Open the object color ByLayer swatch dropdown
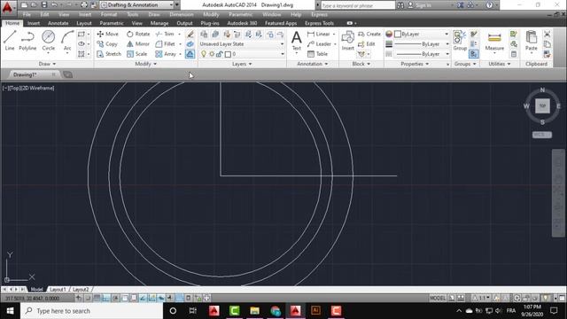The height and width of the screenshot is (319, 567). 422,34
